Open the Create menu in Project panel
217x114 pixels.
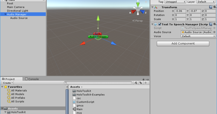(7, 83)
